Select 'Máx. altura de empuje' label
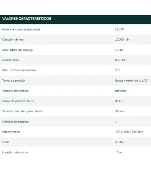 click(x=18, y=50)
